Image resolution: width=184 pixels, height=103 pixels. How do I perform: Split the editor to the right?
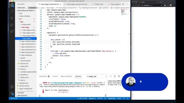pyautogui.click(x=123, y=4)
